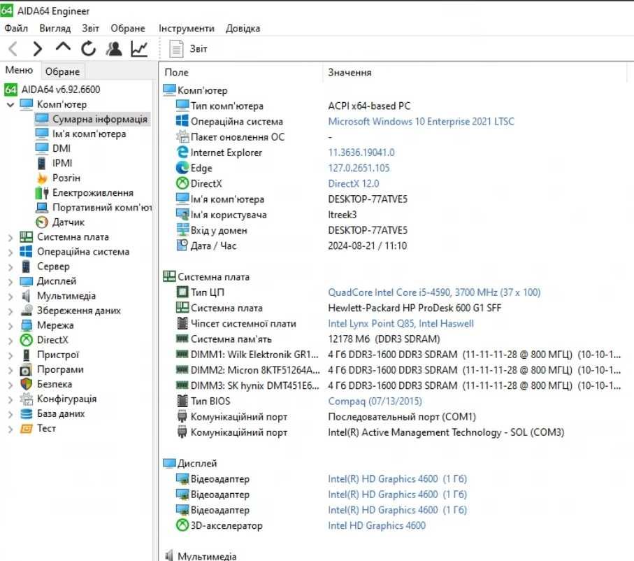This screenshot has height=561, width=634.
Task: Click the Безпека shield icon
Action: click(27, 384)
